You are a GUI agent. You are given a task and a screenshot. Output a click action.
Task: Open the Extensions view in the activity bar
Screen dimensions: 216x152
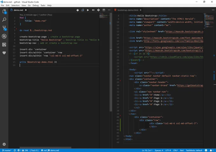(x=4, y=44)
